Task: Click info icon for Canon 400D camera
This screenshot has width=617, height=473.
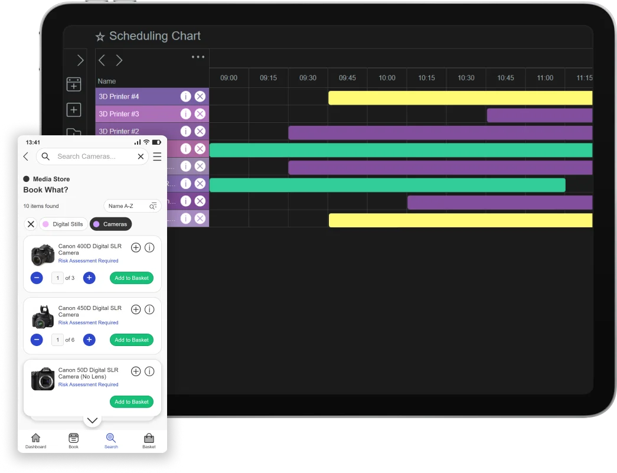Action: pos(149,247)
